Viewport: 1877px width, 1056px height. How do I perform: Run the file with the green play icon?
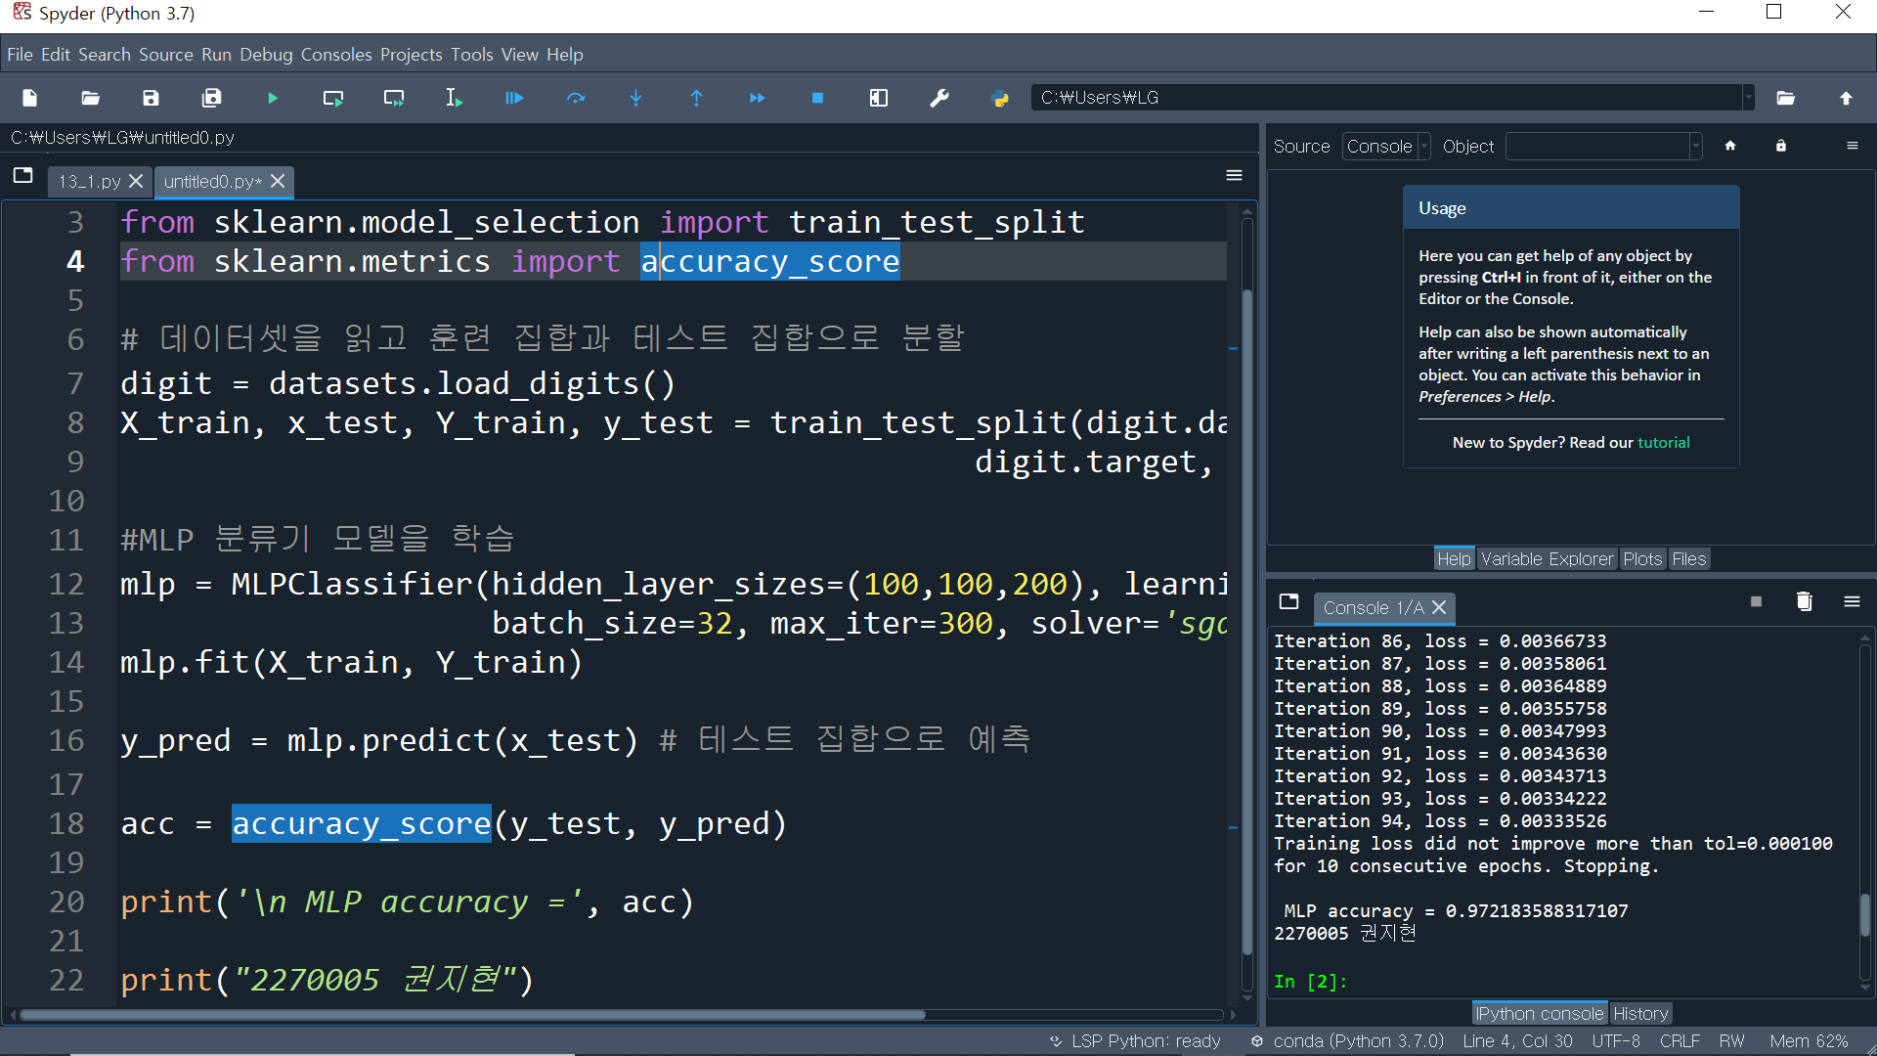click(273, 98)
